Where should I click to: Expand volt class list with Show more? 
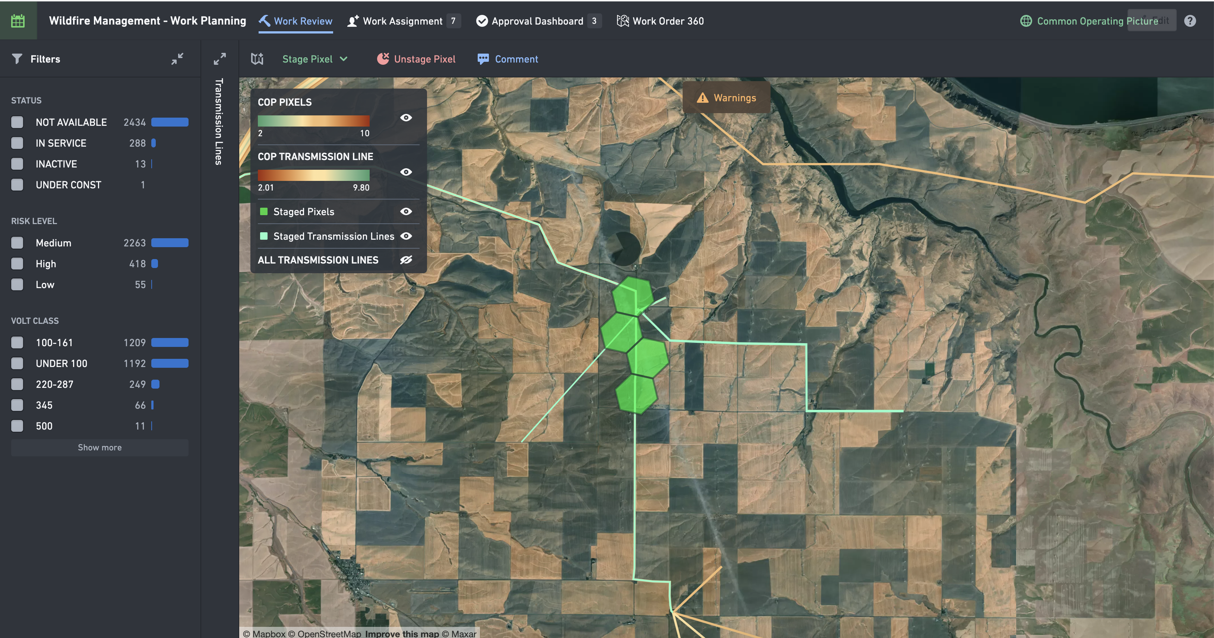pos(100,447)
